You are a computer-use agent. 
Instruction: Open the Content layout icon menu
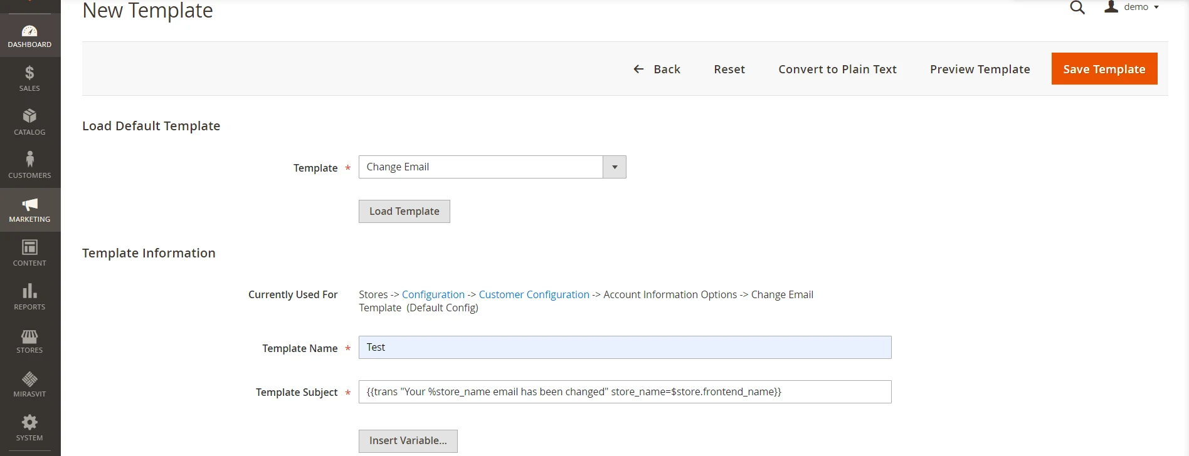pyautogui.click(x=29, y=247)
